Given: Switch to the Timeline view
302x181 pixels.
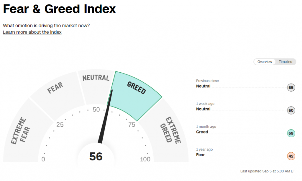Looking at the screenshot, I should tap(285, 62).
